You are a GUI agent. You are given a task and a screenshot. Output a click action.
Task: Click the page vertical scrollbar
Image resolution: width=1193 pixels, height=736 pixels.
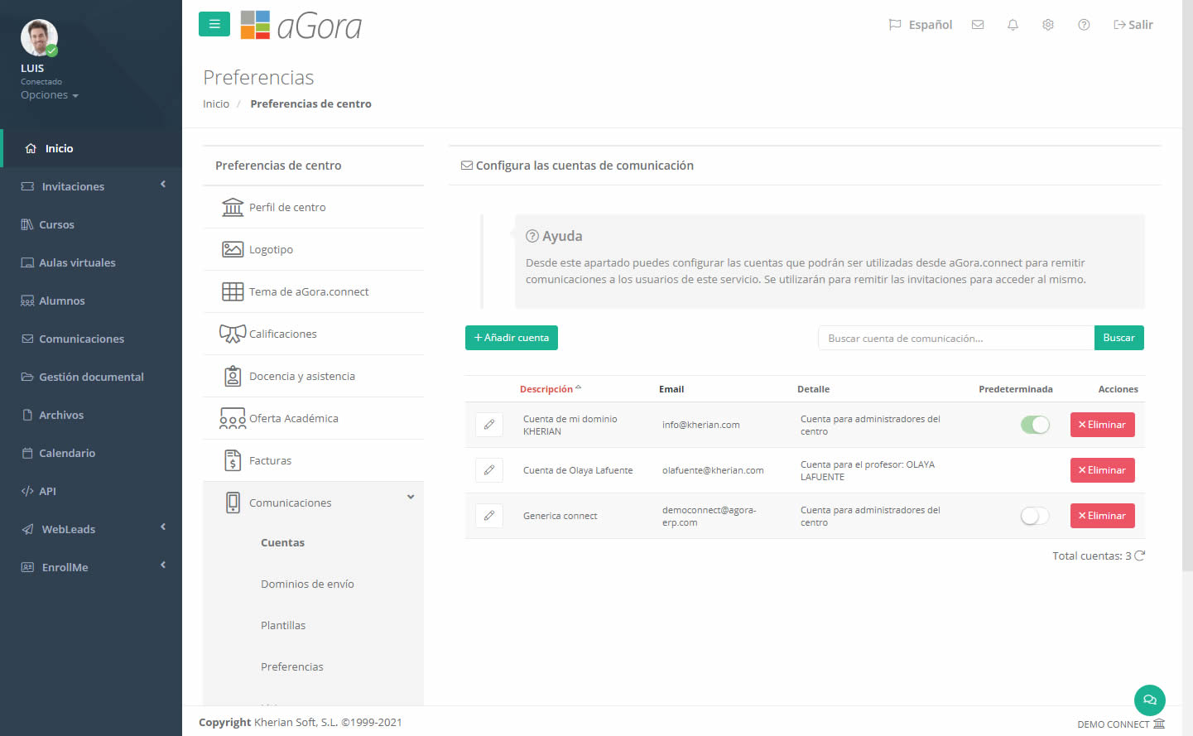click(x=1187, y=286)
